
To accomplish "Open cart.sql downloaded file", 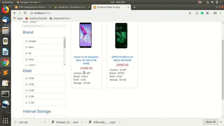I will tap(23, 122).
